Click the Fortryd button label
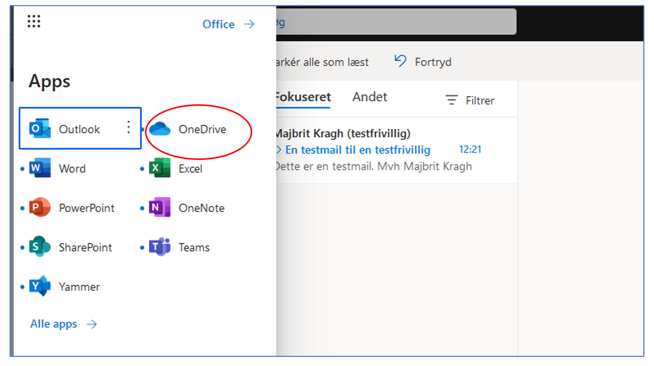 (x=433, y=62)
